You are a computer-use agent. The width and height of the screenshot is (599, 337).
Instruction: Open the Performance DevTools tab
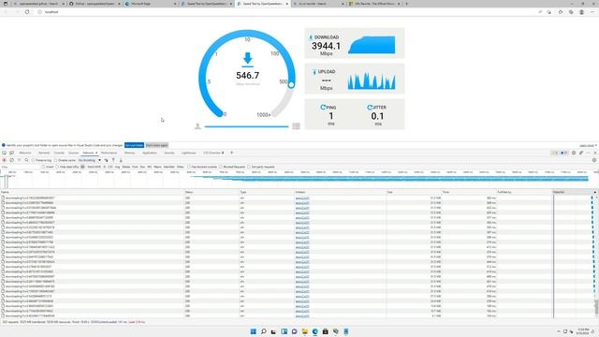[110, 153]
